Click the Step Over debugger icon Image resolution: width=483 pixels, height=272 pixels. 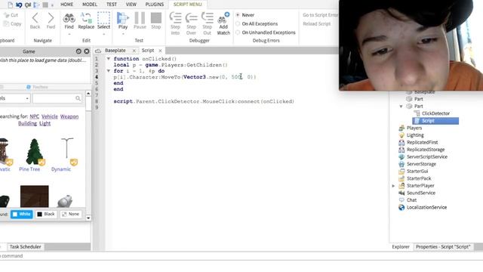click(191, 18)
